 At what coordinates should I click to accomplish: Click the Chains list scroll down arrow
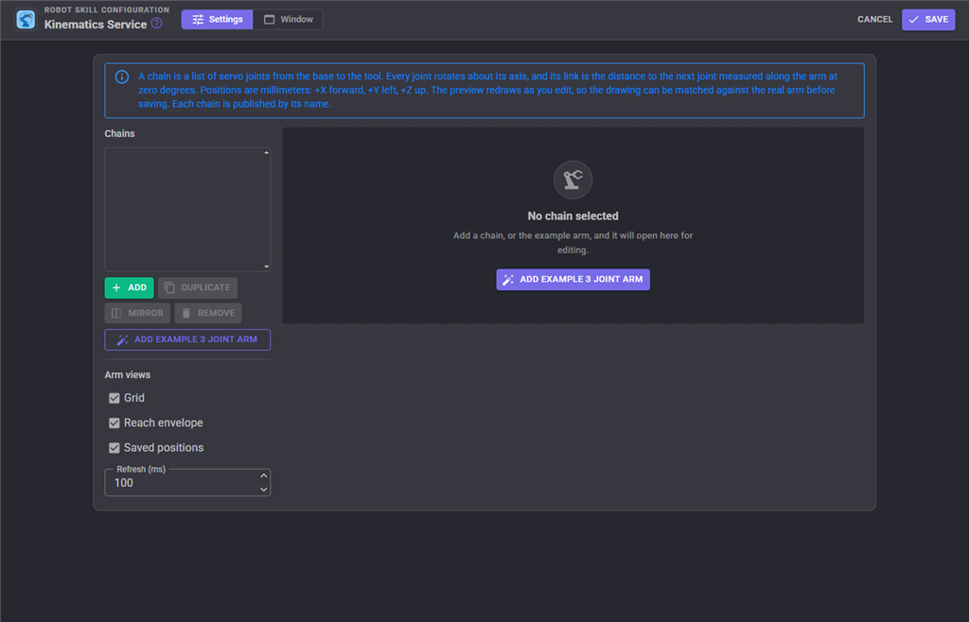click(266, 267)
